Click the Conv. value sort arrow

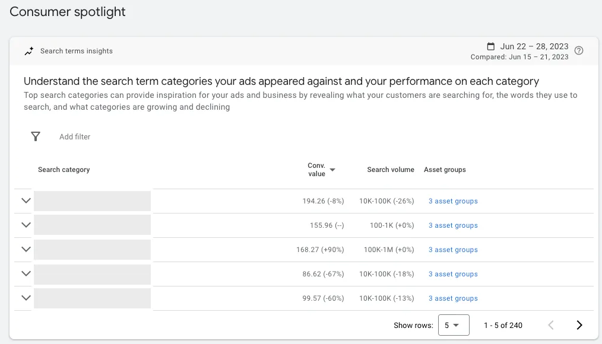[x=332, y=170]
